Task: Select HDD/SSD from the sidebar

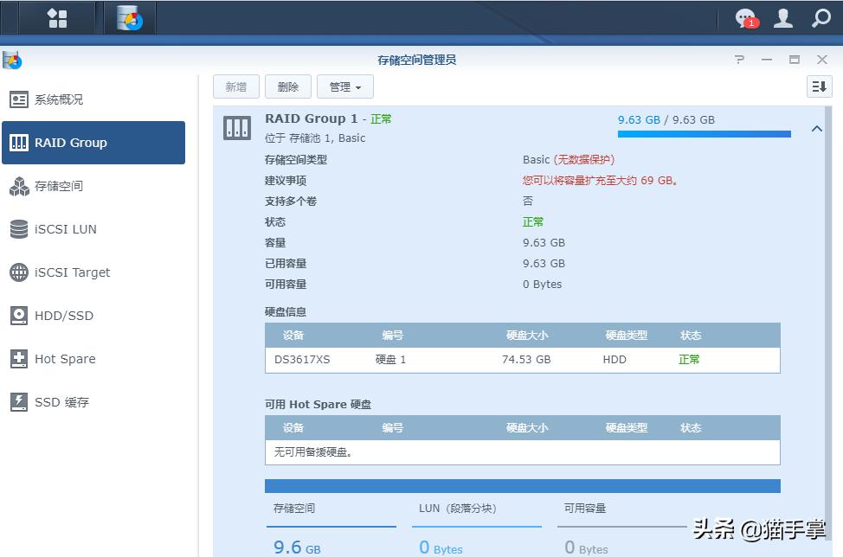Action: tap(61, 315)
